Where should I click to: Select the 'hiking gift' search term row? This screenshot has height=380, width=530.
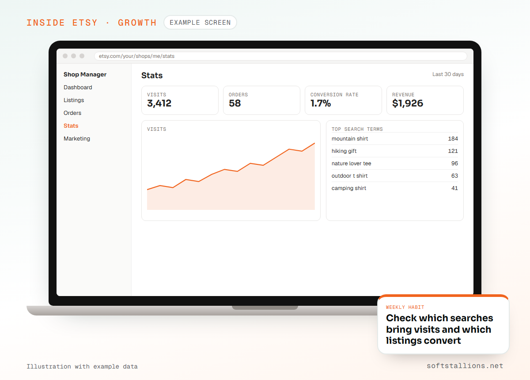[395, 151]
